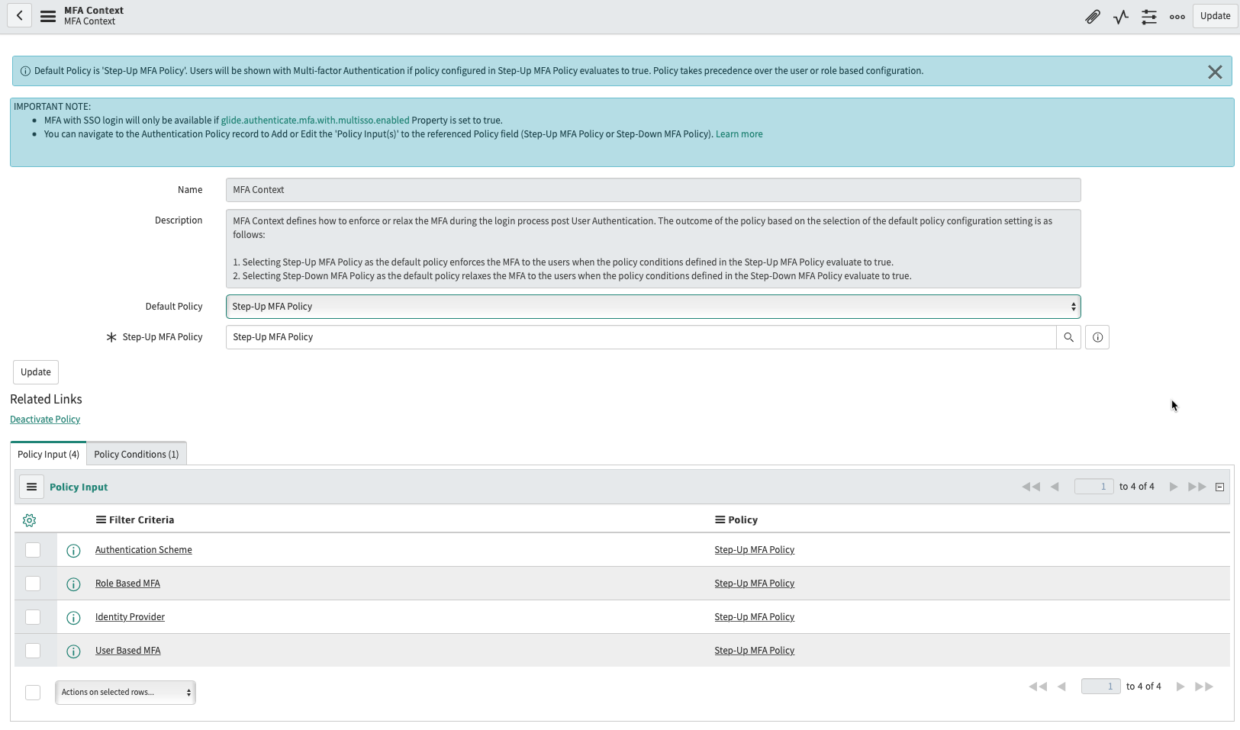
Task: Go to next page in bottom pagination
Action: [1180, 687]
